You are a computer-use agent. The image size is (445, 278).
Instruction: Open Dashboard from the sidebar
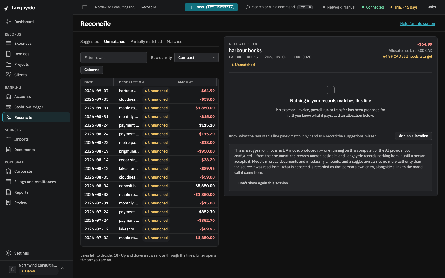36,22
